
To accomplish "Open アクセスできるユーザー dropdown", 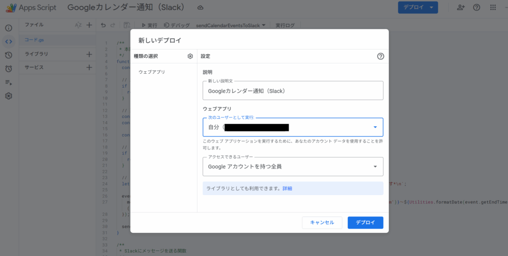I will click(293, 167).
